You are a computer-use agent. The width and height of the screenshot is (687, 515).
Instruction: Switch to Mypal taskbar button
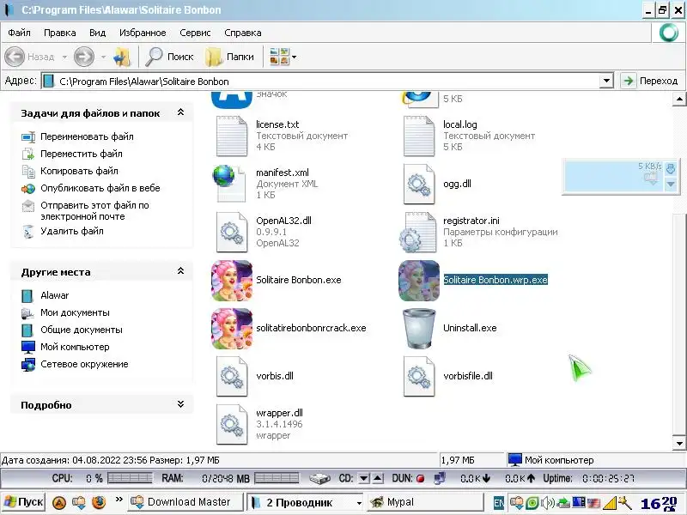(x=425, y=502)
